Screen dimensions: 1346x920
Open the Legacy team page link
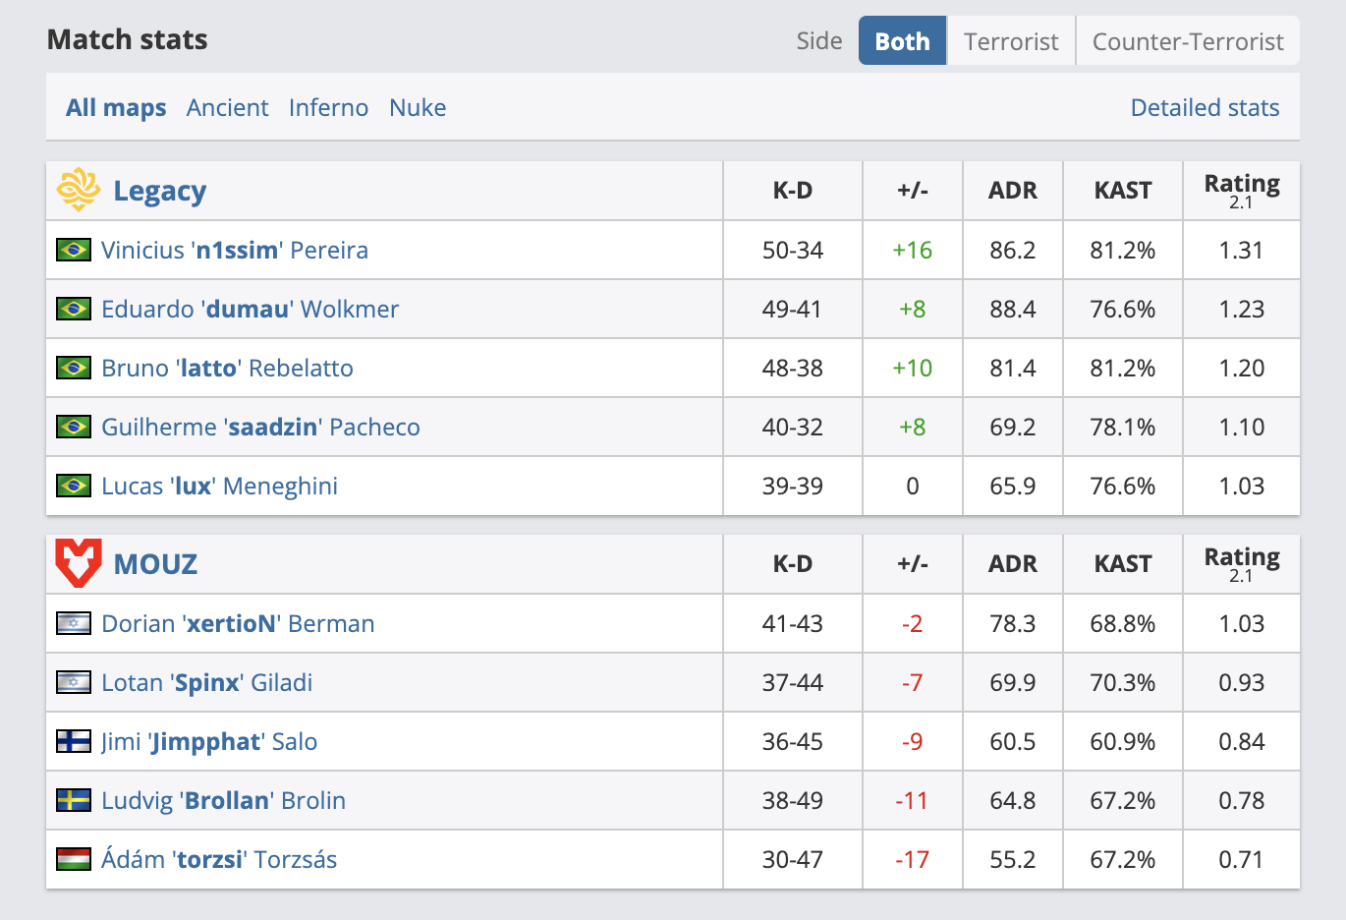coord(160,191)
